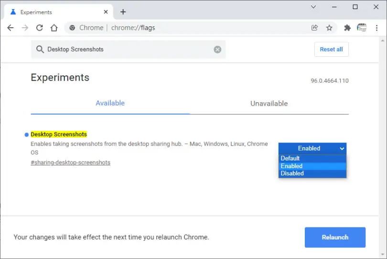Choose Enabled option in dropdown list

pos(312,166)
